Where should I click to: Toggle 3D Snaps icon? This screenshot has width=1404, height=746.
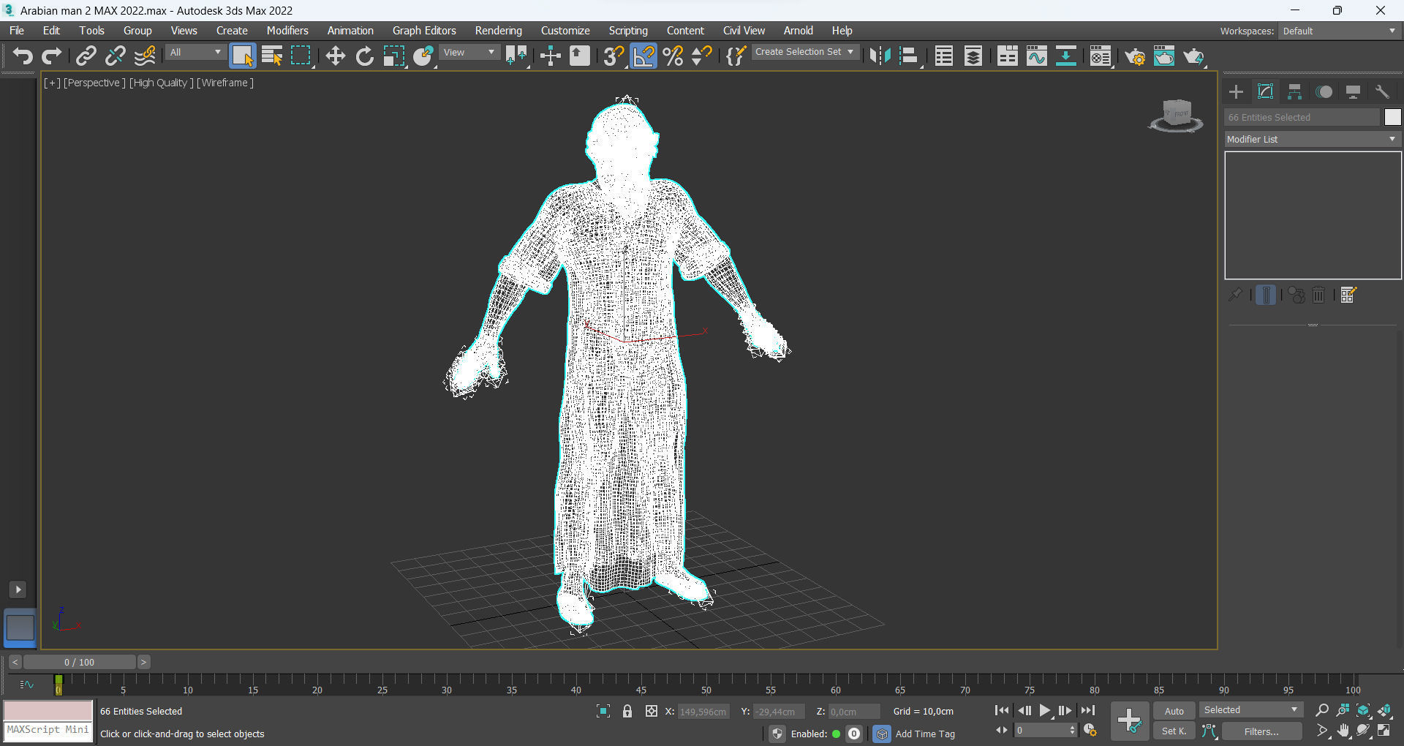coord(614,56)
